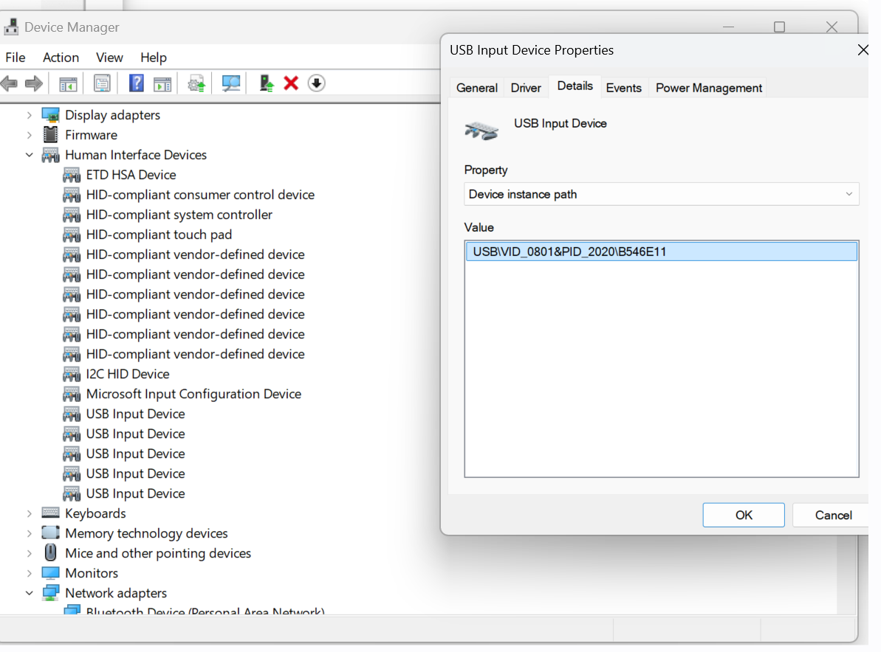Select the device instance path value
This screenshot has width=881, height=652.
point(569,252)
